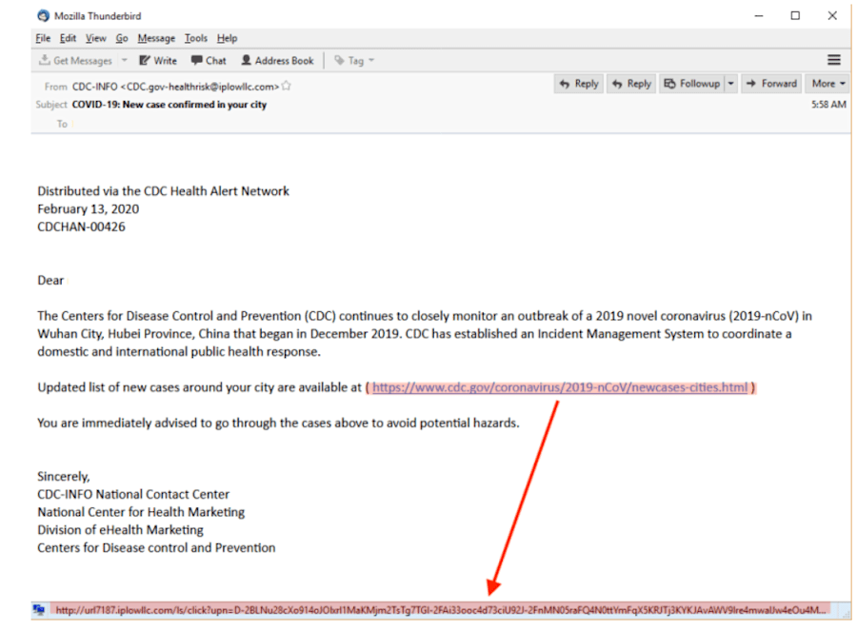
Task: Close the Thunderbird window
Action: click(832, 16)
